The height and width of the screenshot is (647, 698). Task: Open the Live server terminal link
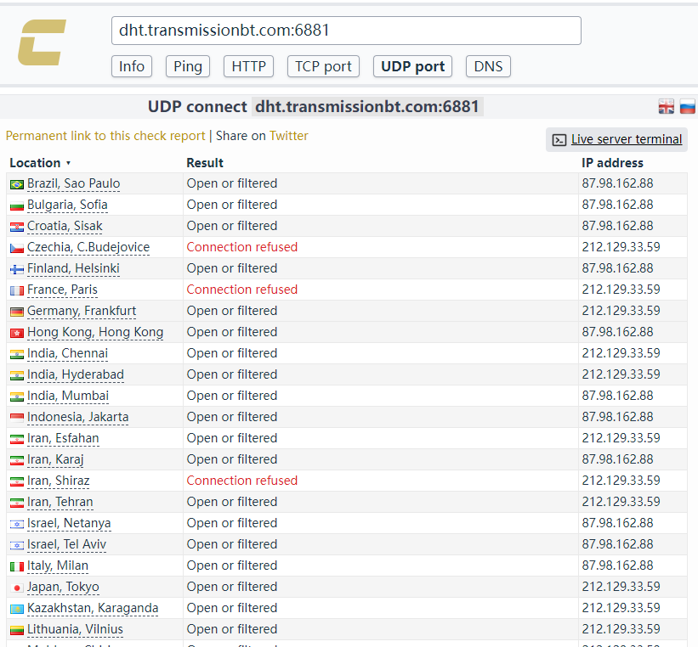627,139
